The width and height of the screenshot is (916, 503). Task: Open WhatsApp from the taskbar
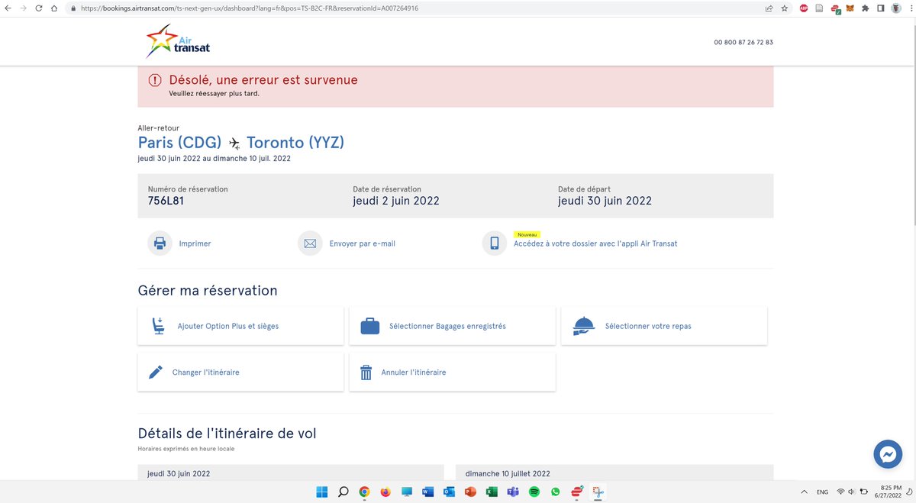point(555,492)
